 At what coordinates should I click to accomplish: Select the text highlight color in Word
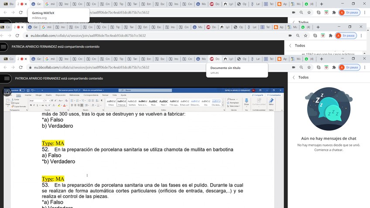[x=59, y=105]
